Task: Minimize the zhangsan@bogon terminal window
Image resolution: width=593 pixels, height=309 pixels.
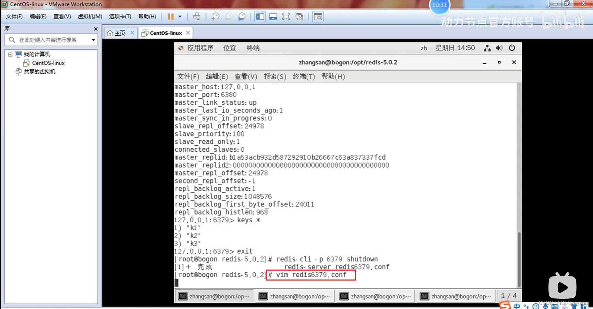Action: point(485,62)
